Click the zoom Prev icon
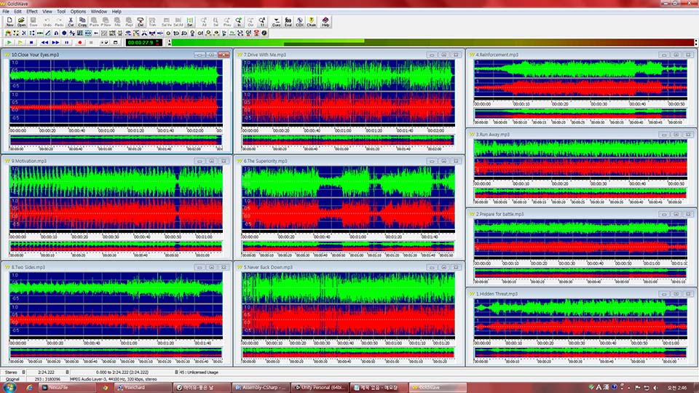Image resolution: width=699 pixels, height=393 pixels. [x=227, y=22]
